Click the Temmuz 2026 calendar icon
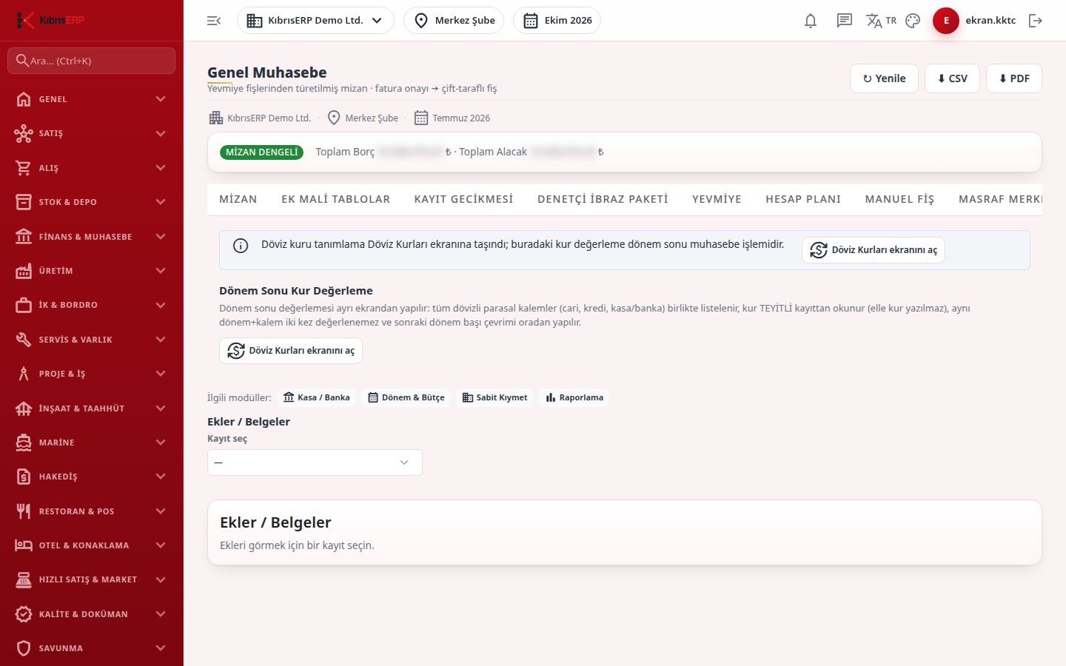This screenshot has width=1066, height=666. point(421,118)
